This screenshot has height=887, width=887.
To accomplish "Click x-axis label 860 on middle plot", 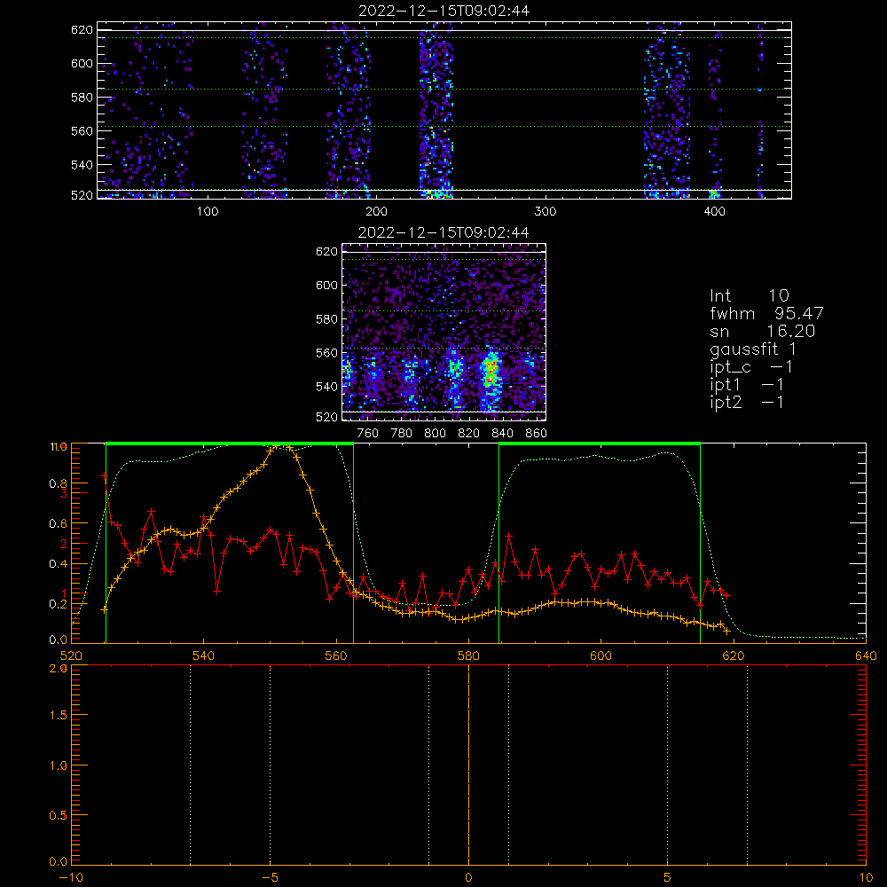I will (x=537, y=434).
